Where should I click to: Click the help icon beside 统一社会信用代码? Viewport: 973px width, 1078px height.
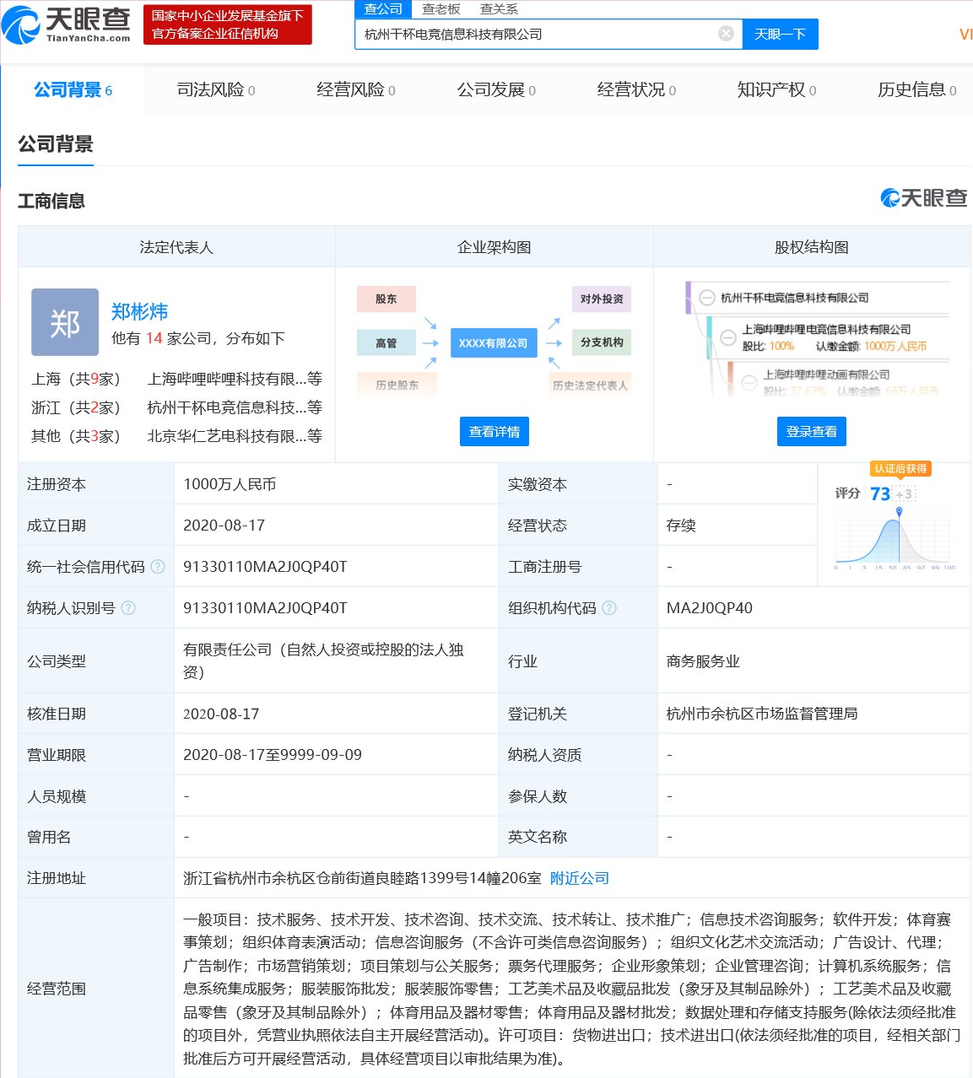[x=158, y=566]
